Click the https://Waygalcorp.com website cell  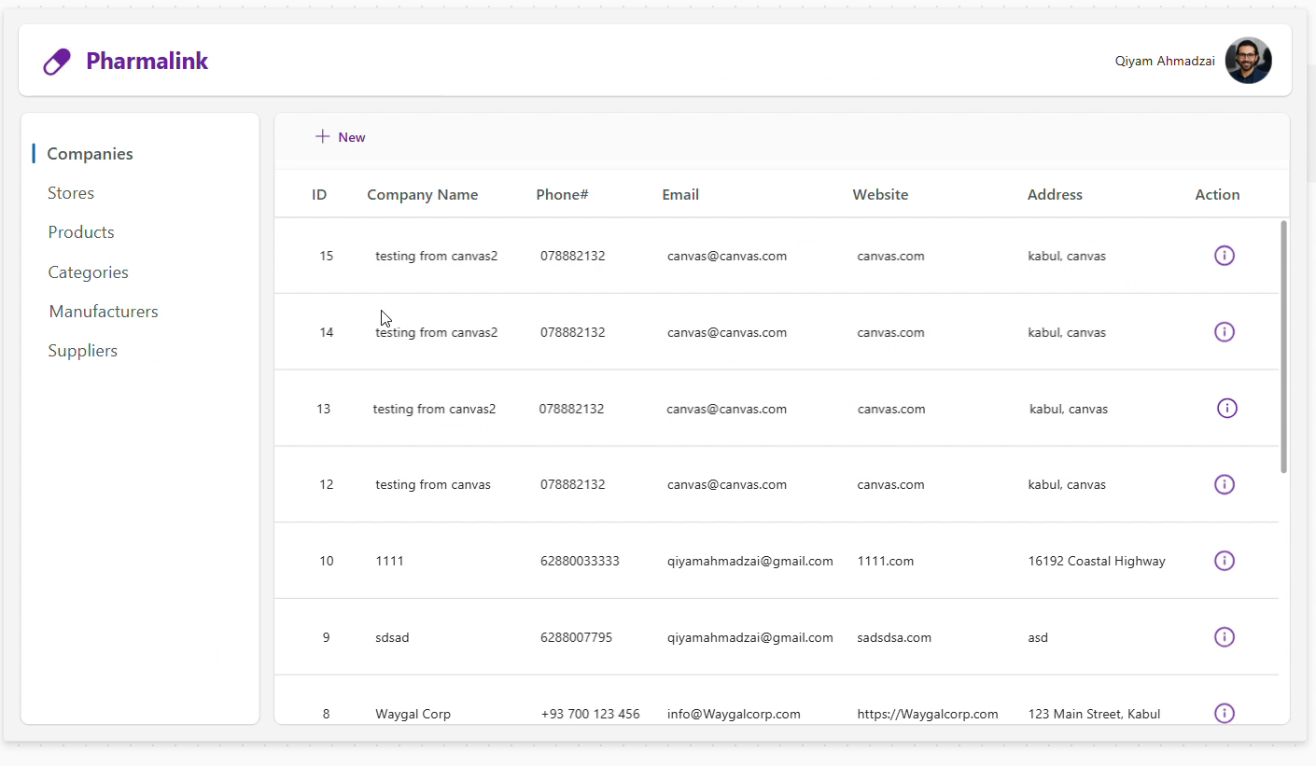[x=927, y=714]
